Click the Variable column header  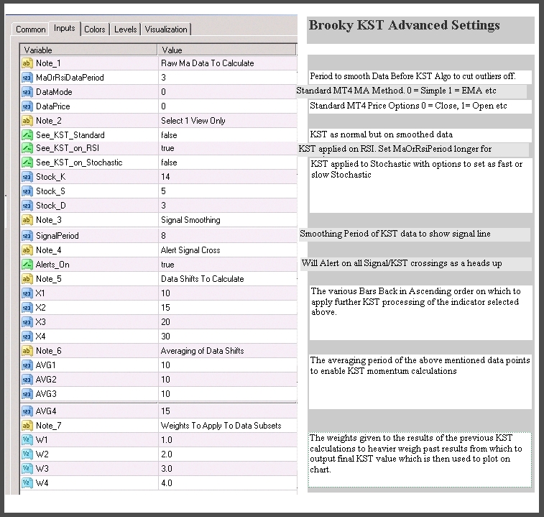[89, 50]
